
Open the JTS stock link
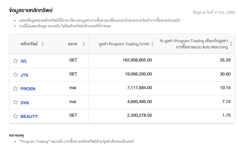pyautogui.click(x=24, y=75)
